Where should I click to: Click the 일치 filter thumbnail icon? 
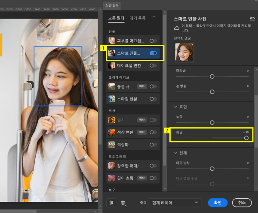(111, 120)
